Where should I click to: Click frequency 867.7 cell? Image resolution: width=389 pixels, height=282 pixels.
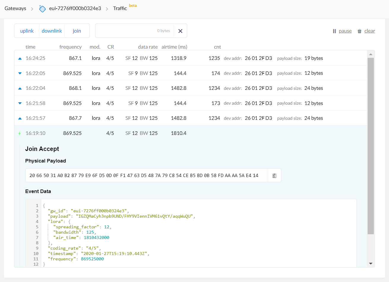tap(75, 118)
